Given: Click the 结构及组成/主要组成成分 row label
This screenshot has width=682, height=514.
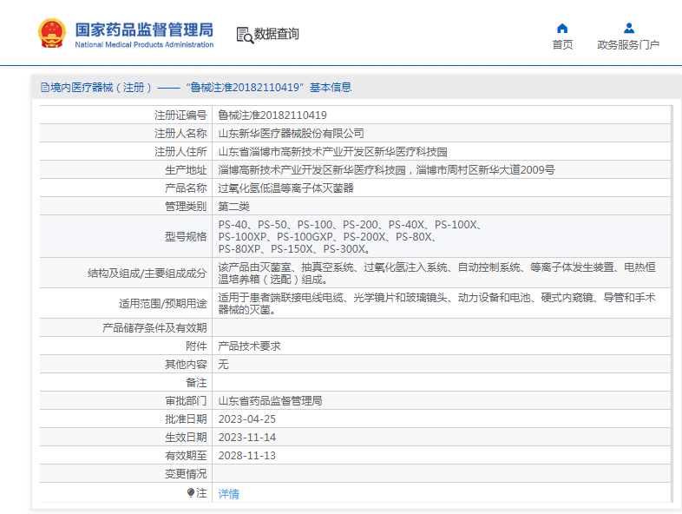Looking at the screenshot, I should [x=147, y=273].
